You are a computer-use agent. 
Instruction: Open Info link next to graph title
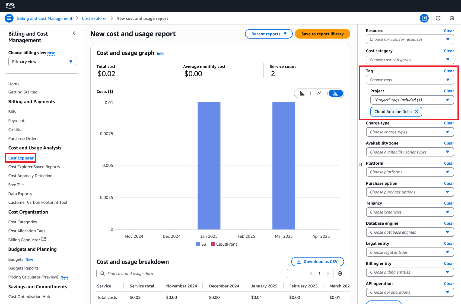160,54
